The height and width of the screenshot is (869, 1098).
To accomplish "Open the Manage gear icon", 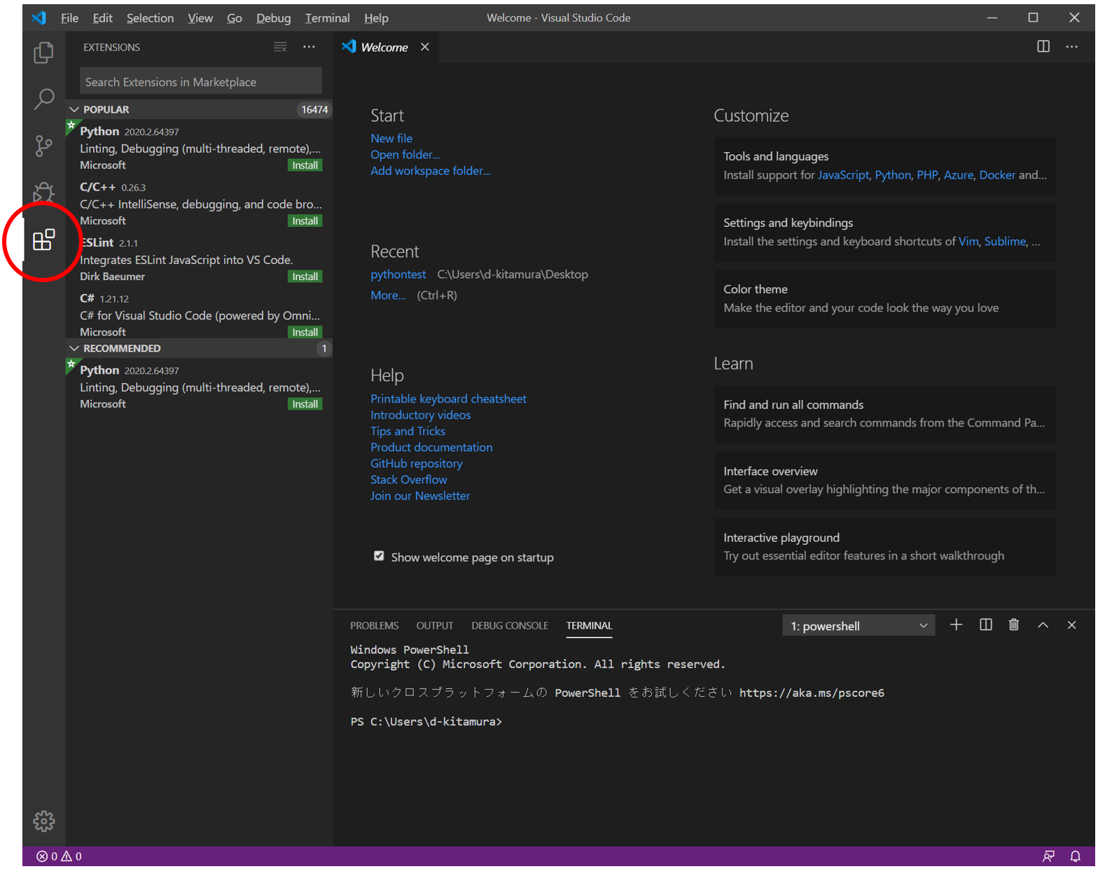I will tap(43, 821).
